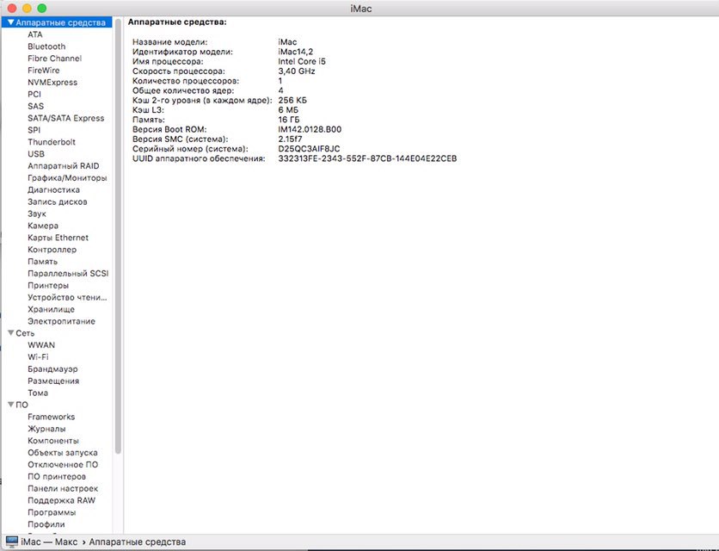The width and height of the screenshot is (719, 551).
Task: Open Диагностика entry
Action: [x=53, y=189]
